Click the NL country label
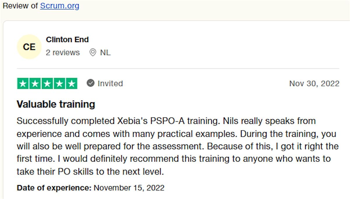350x199 pixels. click(x=105, y=53)
